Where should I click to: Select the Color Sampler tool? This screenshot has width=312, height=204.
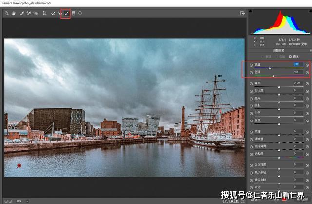pos(29,13)
